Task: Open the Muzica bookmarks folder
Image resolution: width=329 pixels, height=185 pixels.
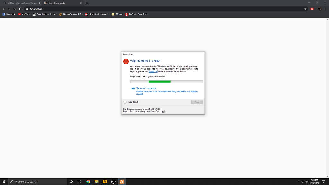Action: 117,14
